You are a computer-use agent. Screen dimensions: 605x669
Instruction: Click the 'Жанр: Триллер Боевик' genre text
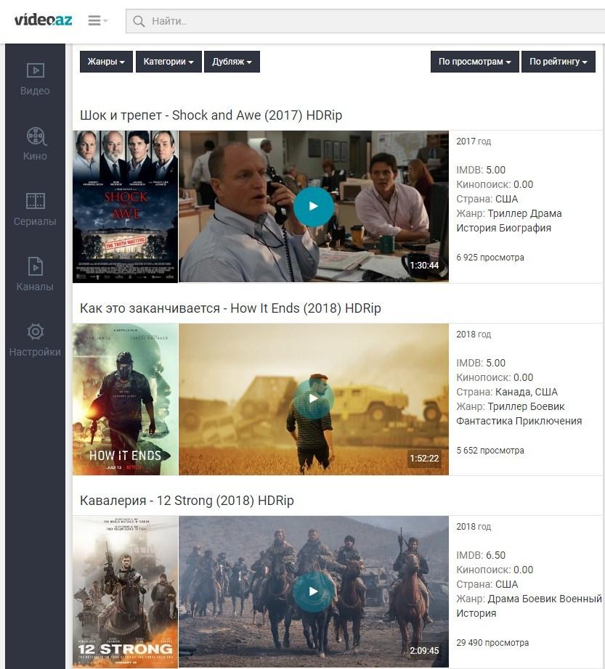(x=511, y=406)
